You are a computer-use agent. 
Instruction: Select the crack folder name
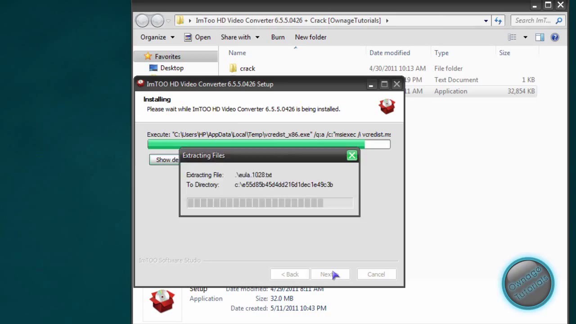tap(247, 68)
